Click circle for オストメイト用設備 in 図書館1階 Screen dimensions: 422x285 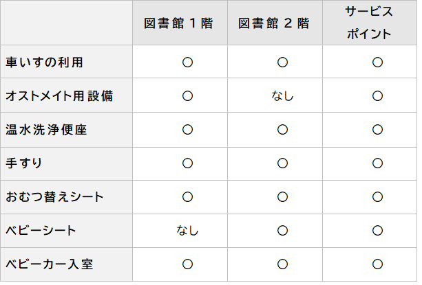187,96
